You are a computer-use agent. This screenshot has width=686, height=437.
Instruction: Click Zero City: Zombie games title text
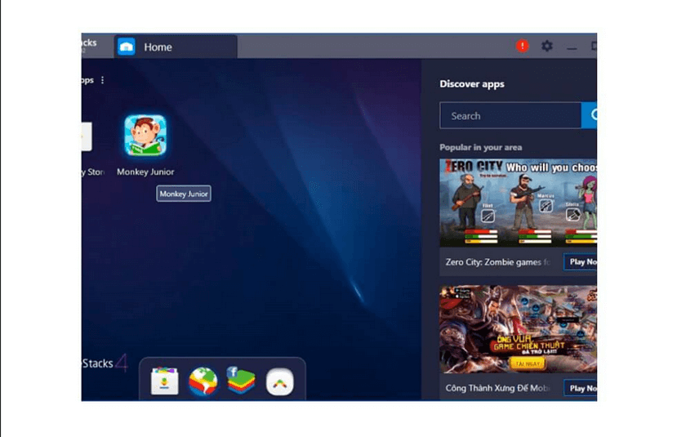tap(498, 262)
